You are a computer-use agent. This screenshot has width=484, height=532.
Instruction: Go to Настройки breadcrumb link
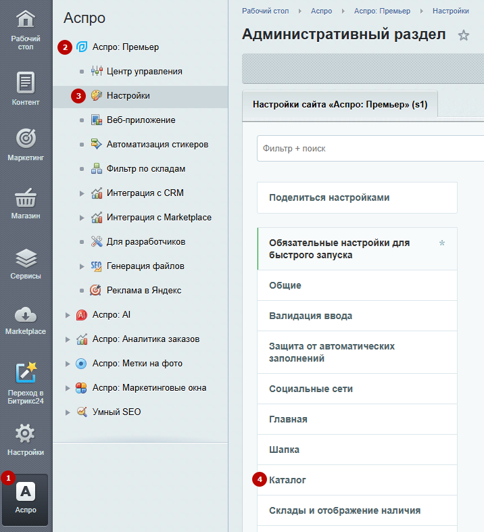(451, 11)
